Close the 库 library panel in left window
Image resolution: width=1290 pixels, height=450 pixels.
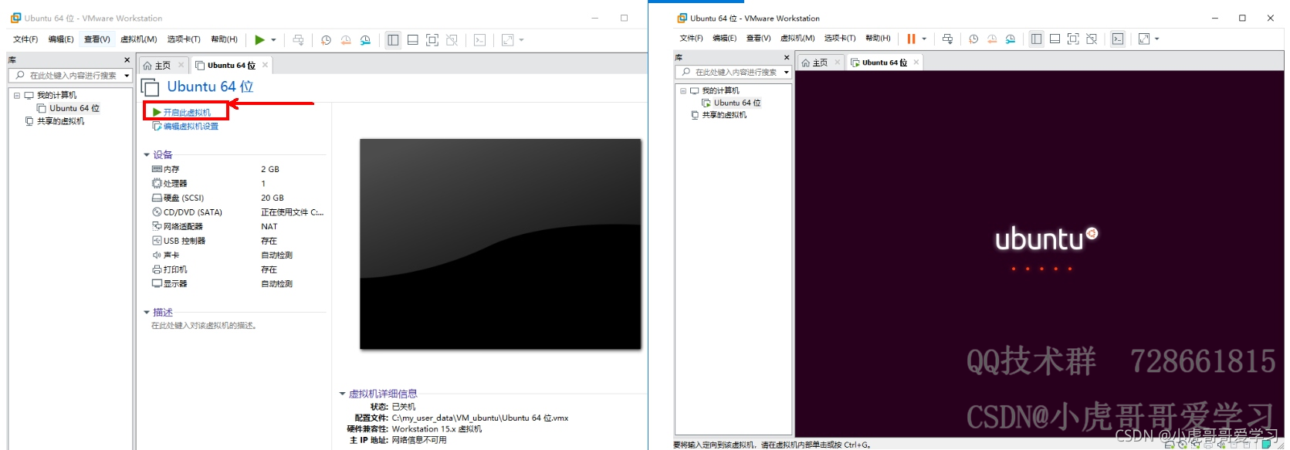click(127, 59)
